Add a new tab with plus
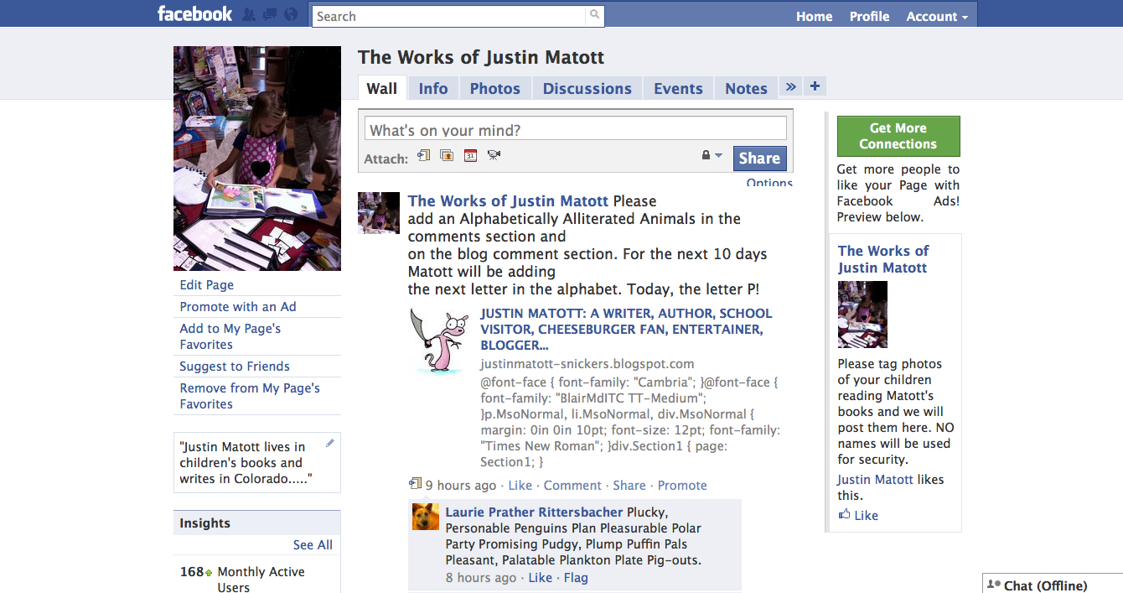Screen dimensions: 1123x593 815,86
